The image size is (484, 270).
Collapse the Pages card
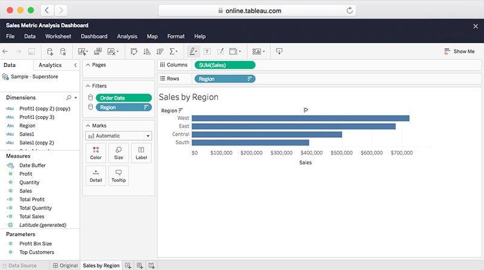click(x=88, y=65)
